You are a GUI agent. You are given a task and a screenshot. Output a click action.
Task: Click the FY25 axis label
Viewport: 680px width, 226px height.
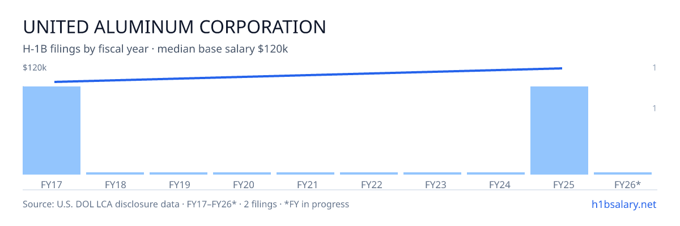(559, 185)
